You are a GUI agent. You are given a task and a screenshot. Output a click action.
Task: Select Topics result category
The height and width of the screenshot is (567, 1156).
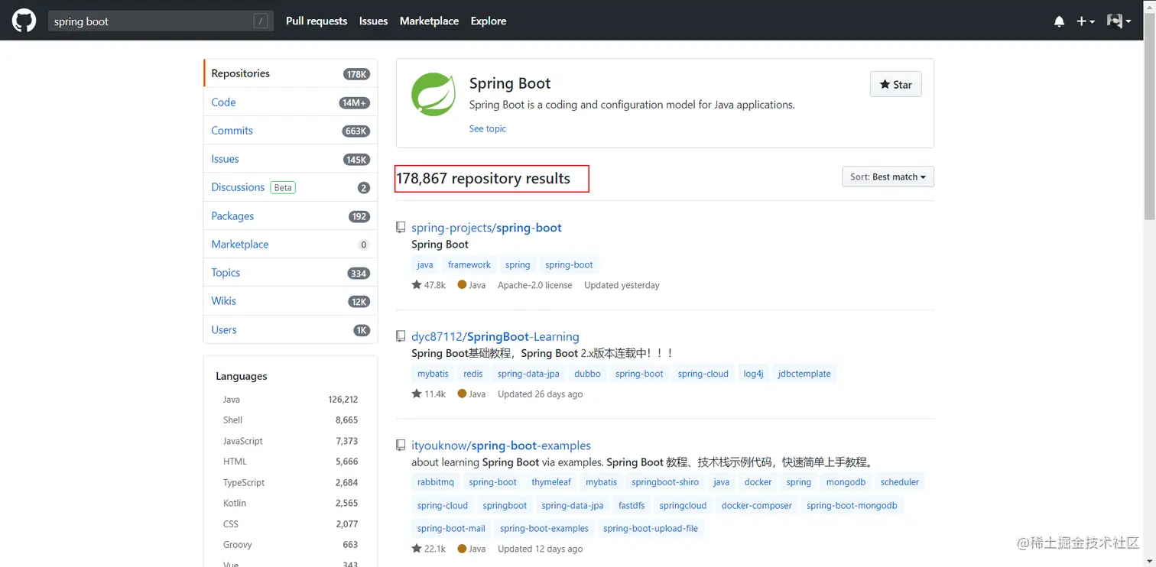point(291,273)
